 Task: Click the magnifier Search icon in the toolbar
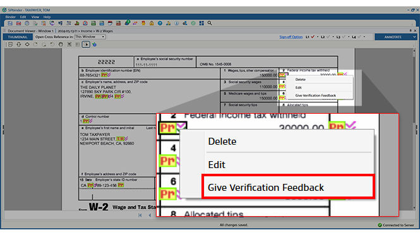(x=210, y=23)
